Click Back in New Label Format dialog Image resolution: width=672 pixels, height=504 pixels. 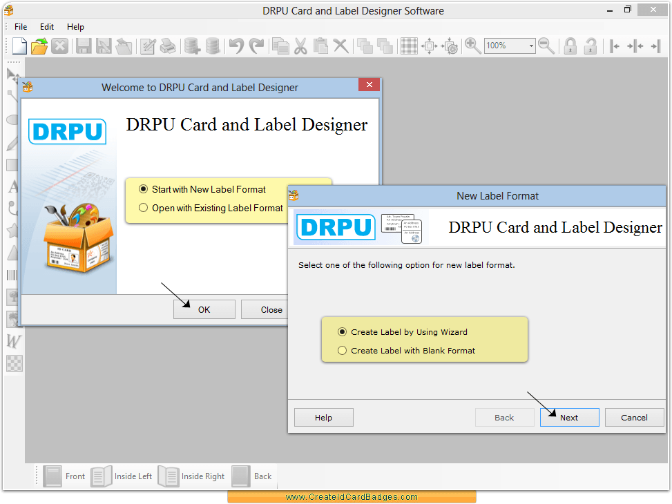click(x=504, y=418)
